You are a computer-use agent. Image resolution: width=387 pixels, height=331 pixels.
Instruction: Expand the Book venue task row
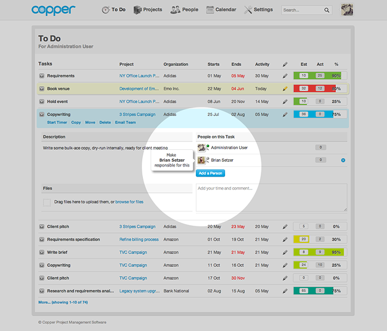coord(42,89)
